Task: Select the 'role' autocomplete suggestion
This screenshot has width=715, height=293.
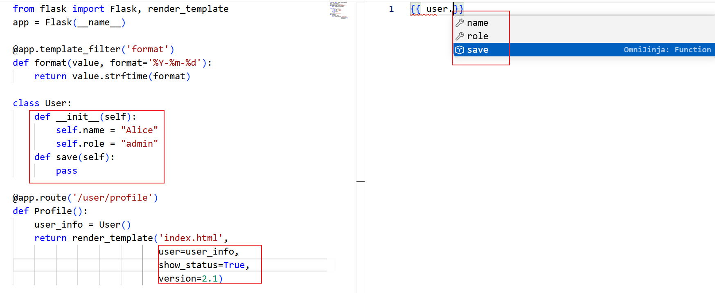Action: (x=584, y=36)
